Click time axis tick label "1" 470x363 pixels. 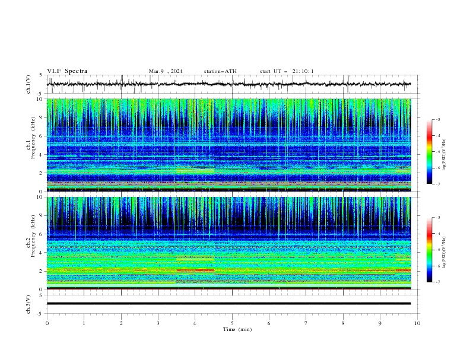[84, 323]
